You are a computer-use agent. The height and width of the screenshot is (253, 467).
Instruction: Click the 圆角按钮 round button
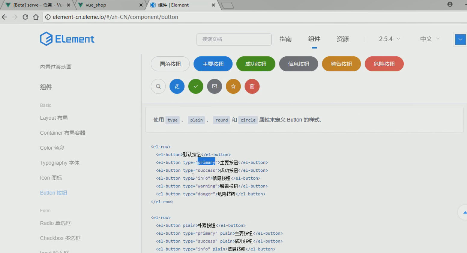(170, 64)
